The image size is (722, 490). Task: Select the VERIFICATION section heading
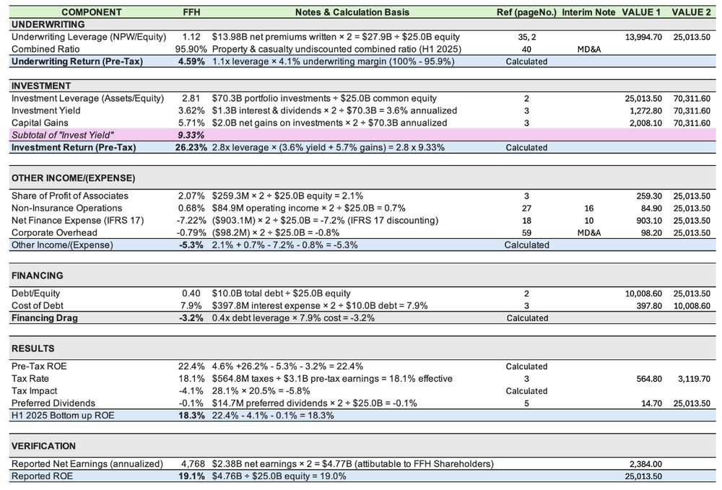(43, 446)
